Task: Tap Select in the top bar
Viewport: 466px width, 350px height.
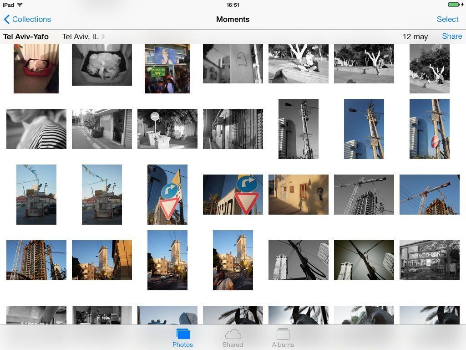Action: (x=447, y=19)
